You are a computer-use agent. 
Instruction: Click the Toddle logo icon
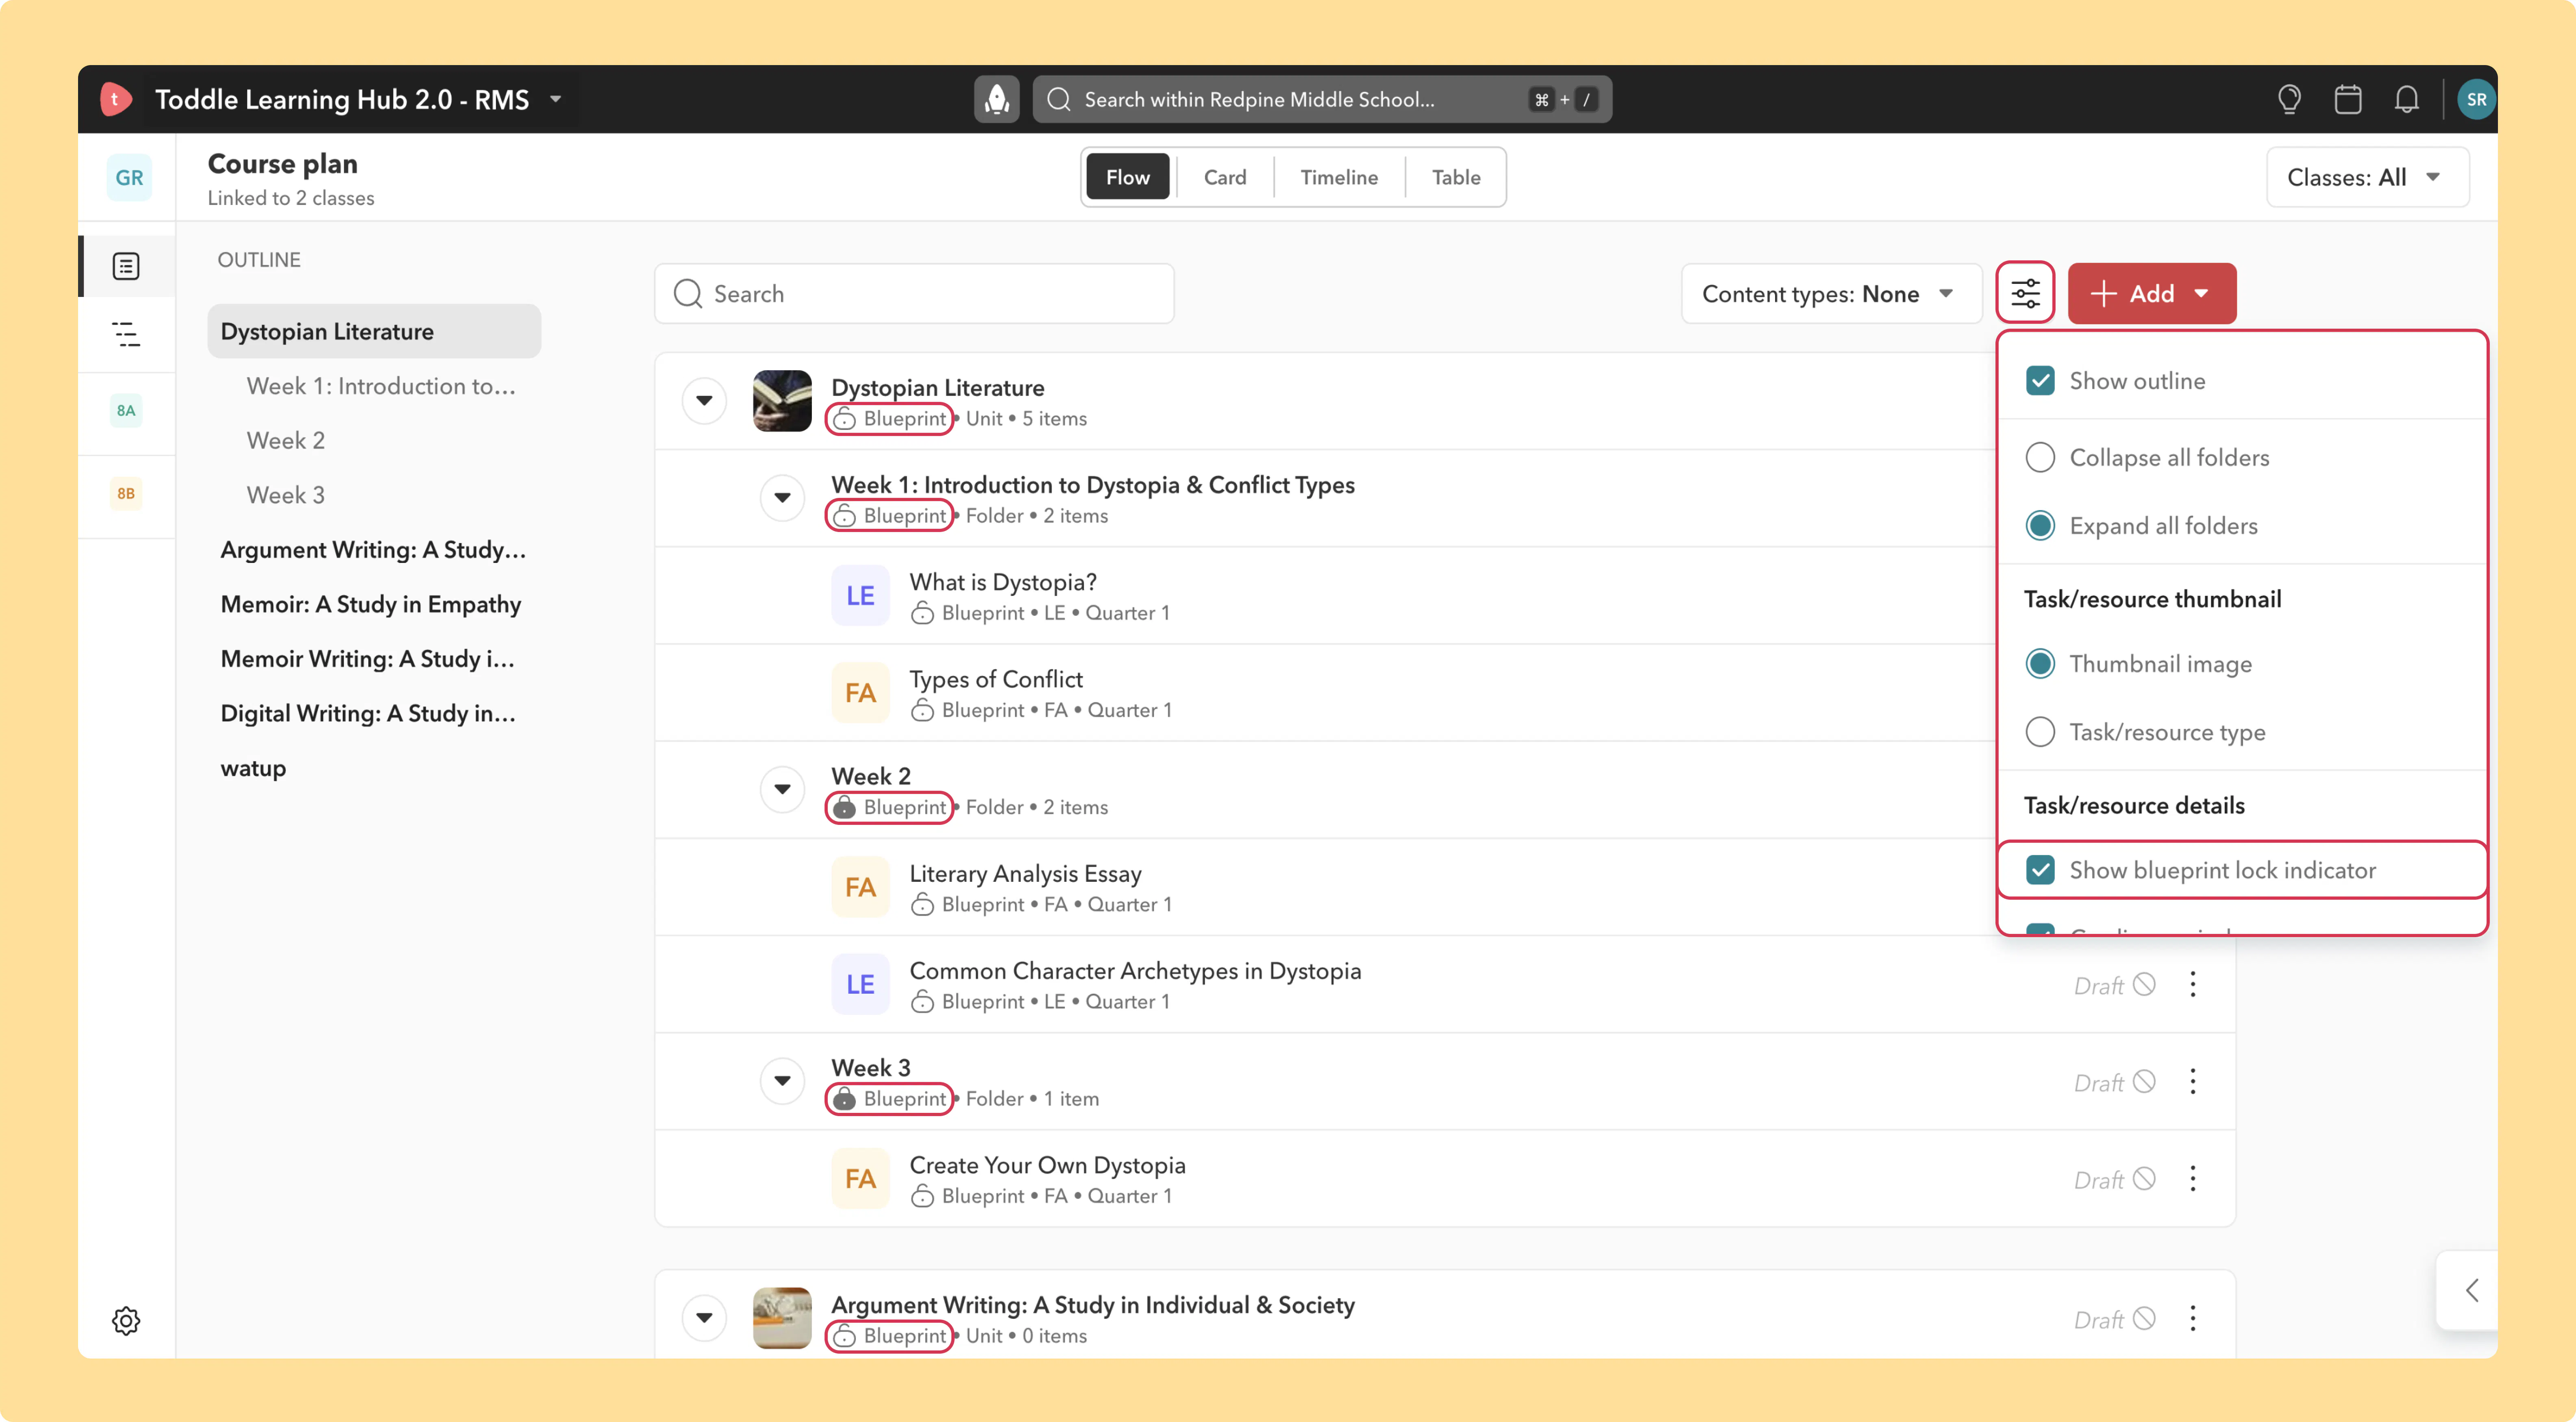pyautogui.click(x=115, y=99)
